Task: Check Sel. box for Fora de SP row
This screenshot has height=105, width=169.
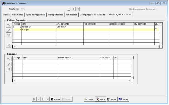Action: pyautogui.click(x=156, y=27)
